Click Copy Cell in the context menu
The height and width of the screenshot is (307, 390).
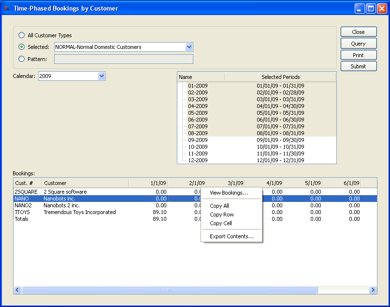[220, 223]
